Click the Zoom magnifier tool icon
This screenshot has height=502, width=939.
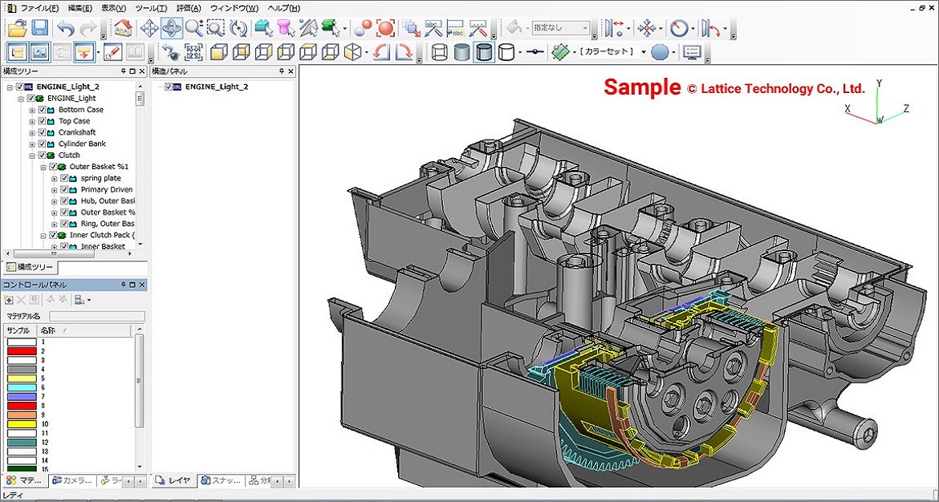(193, 28)
